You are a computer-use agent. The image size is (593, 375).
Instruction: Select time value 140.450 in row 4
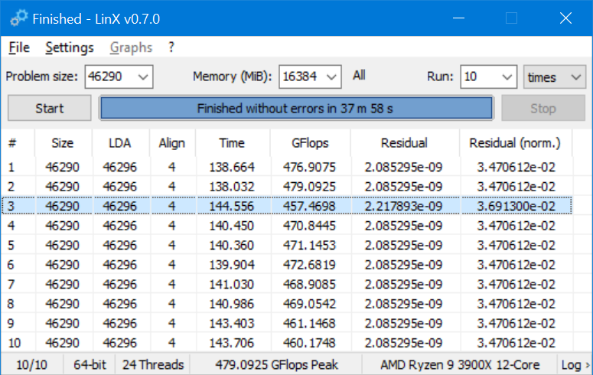coord(231,226)
